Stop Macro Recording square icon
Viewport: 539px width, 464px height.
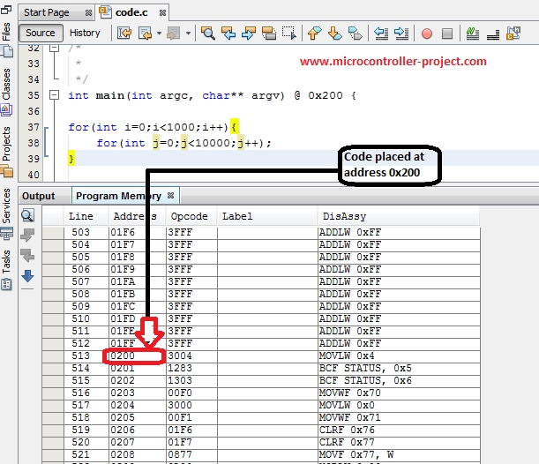pyautogui.click(x=447, y=34)
